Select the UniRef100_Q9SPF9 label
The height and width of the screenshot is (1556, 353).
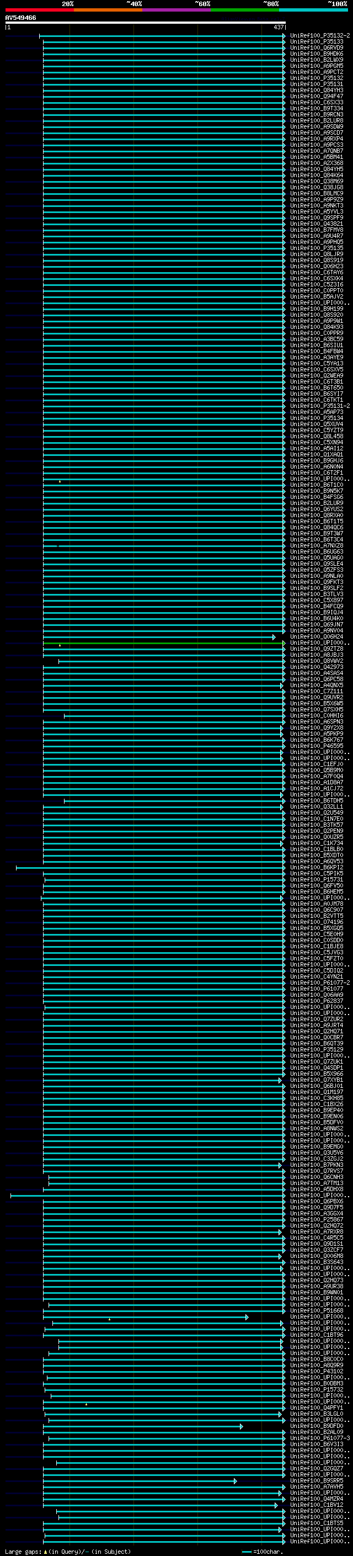pyautogui.click(x=317, y=217)
